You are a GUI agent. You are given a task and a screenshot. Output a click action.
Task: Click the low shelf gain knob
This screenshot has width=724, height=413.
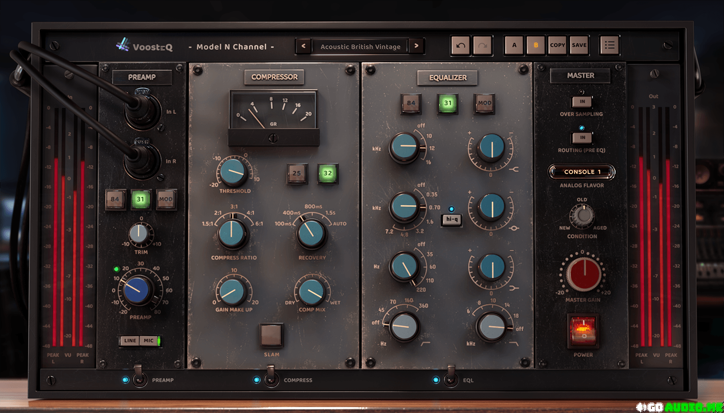(x=491, y=267)
